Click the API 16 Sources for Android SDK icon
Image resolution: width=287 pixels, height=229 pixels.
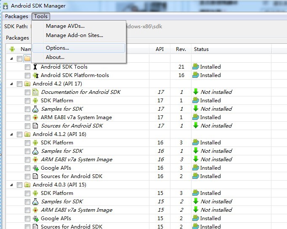tap(35, 176)
